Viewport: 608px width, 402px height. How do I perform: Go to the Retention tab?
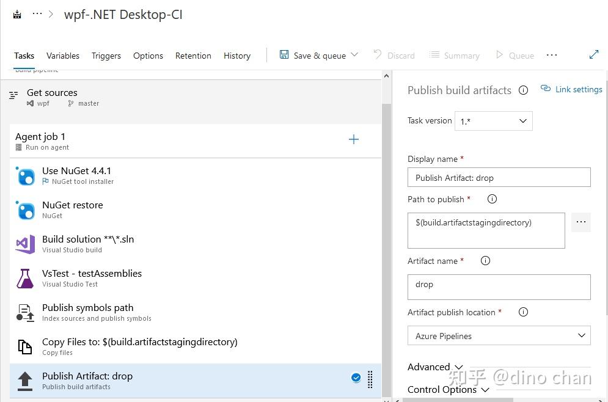[x=193, y=56]
